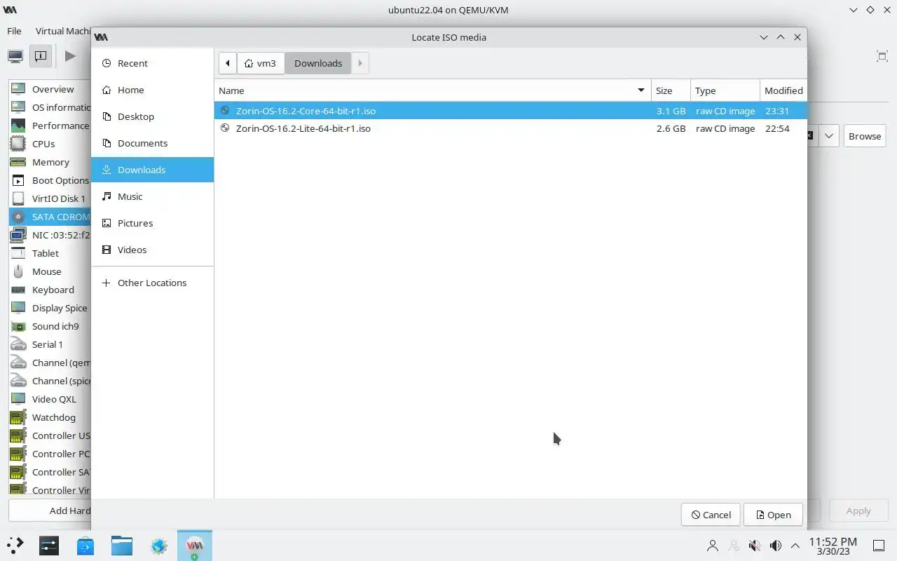Sort files by Modified column

click(x=783, y=90)
